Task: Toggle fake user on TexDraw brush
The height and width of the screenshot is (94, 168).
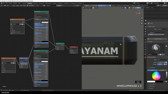Action: [x=160, y=55]
